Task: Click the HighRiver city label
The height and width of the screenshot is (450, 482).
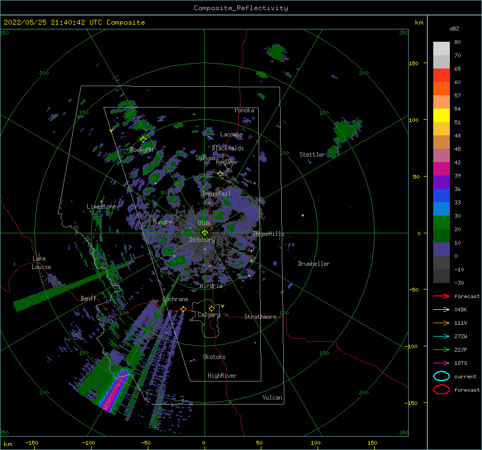Action: 222,376
